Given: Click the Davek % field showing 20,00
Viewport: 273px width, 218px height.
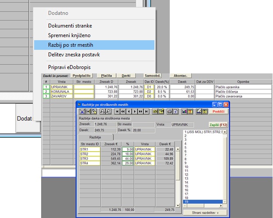Looking at the screenshot, I should pos(143,130).
